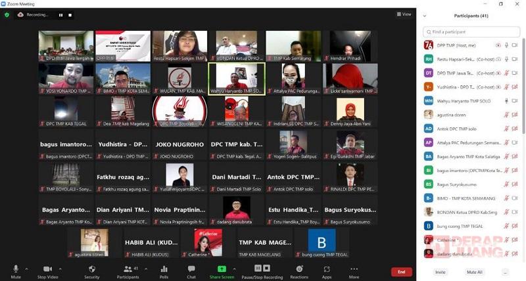
Task: Click the green encryption shield icon
Action: point(7,14)
